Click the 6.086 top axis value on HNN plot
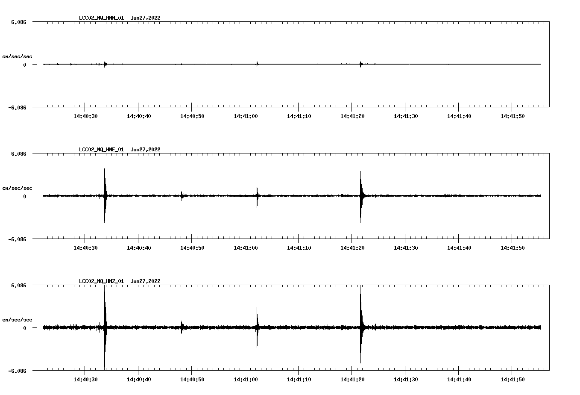580x395 pixels. (x=19, y=22)
